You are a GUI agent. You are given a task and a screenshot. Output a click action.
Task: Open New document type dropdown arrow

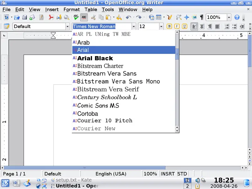(12, 17)
